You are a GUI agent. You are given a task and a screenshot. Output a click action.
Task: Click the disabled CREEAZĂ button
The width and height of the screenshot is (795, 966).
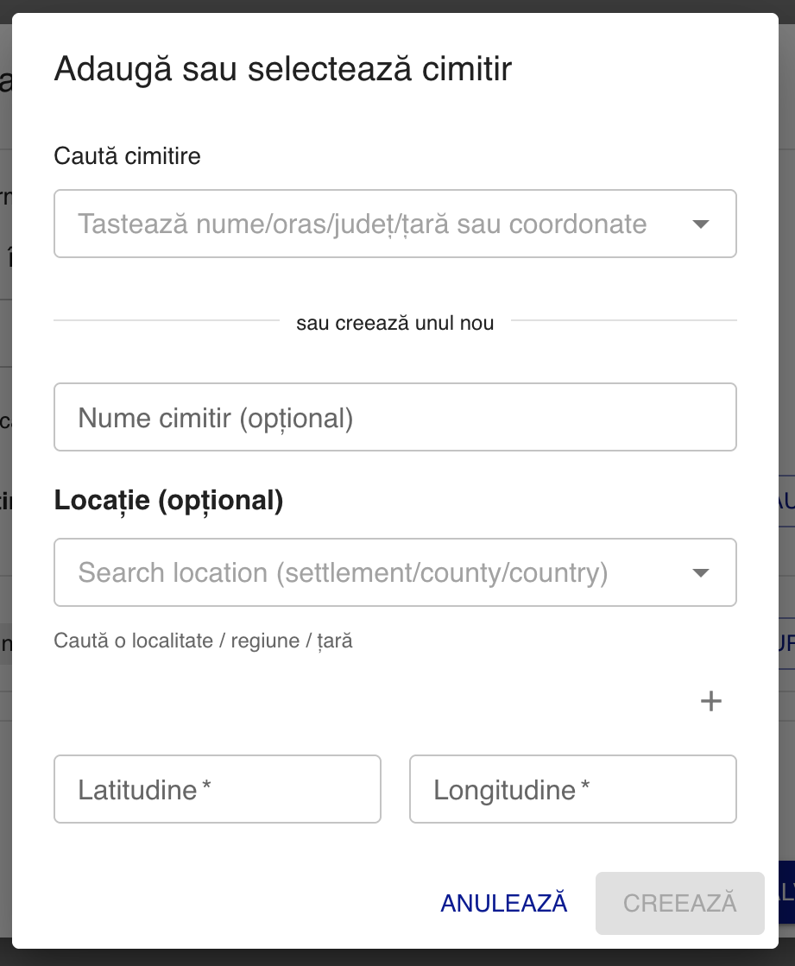tap(679, 903)
